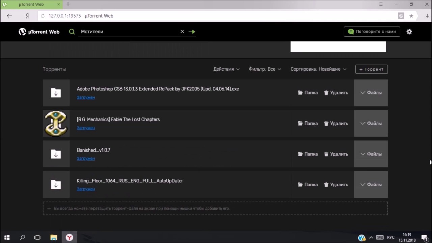This screenshot has width=432, height=243.
Task: Delete the Fable The Lost Chapters torrent
Action: 336,124
